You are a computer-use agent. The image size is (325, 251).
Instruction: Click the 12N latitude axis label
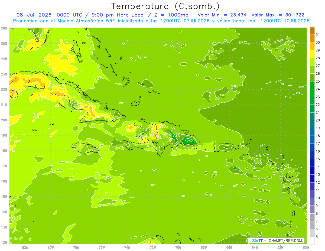(4, 242)
